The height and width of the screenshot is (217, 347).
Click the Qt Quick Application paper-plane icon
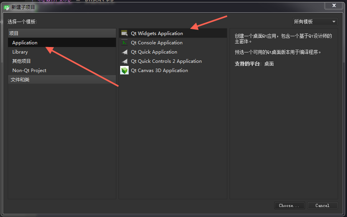(125, 52)
